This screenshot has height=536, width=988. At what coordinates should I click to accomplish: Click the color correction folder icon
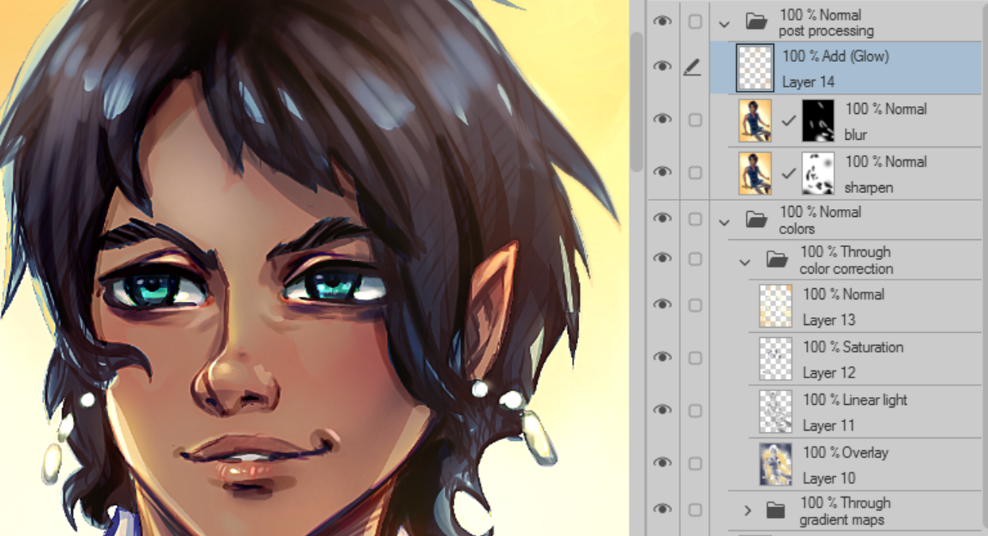point(777,259)
